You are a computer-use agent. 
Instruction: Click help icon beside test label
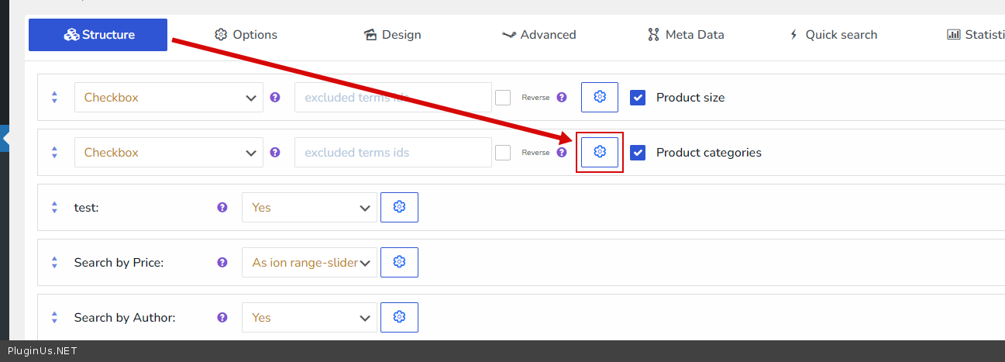222,208
